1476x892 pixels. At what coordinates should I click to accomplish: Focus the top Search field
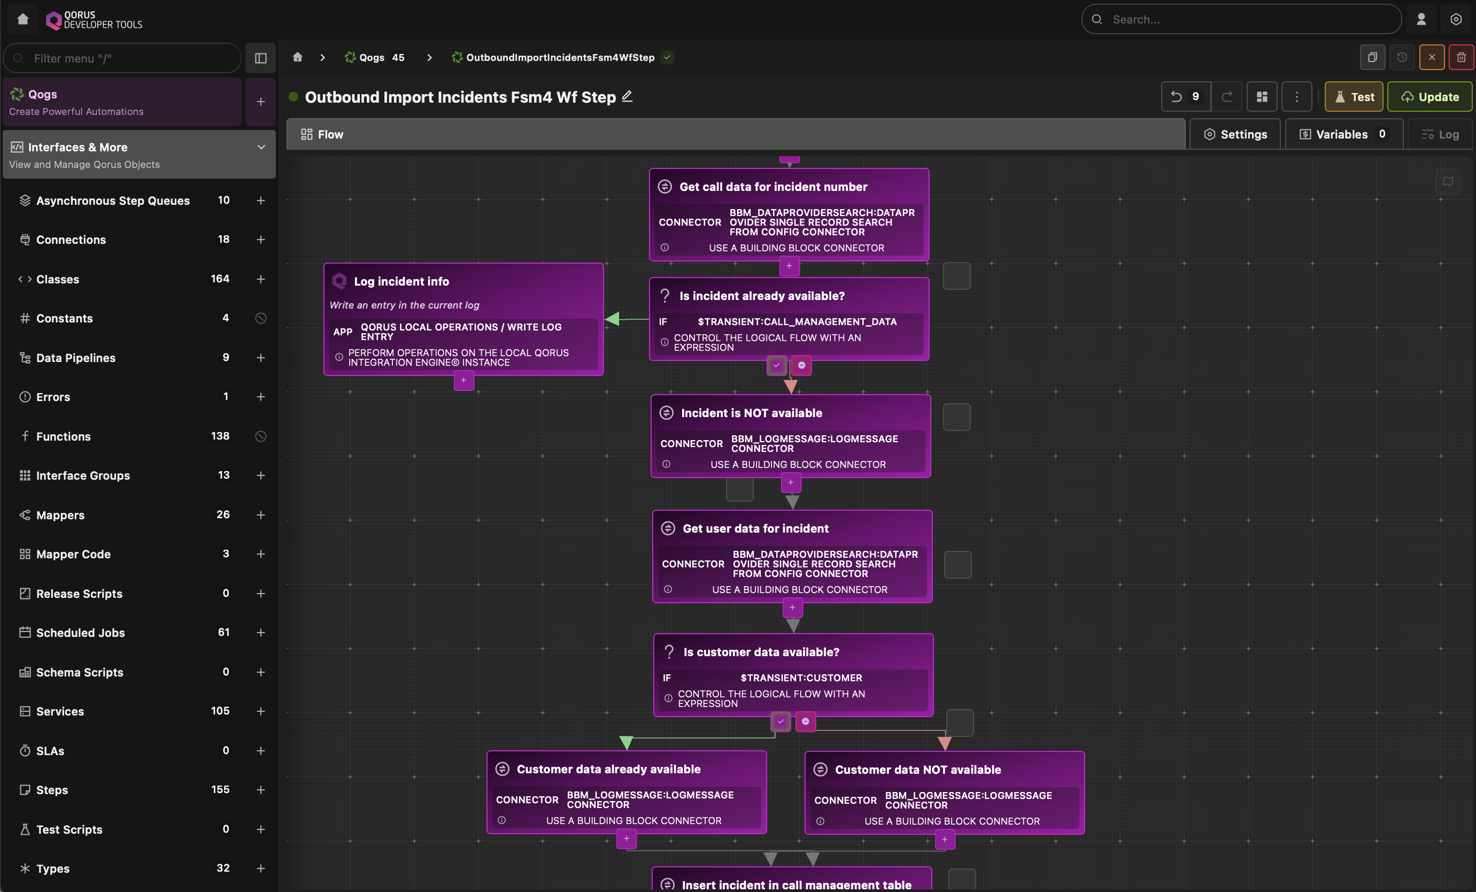pos(1241,19)
